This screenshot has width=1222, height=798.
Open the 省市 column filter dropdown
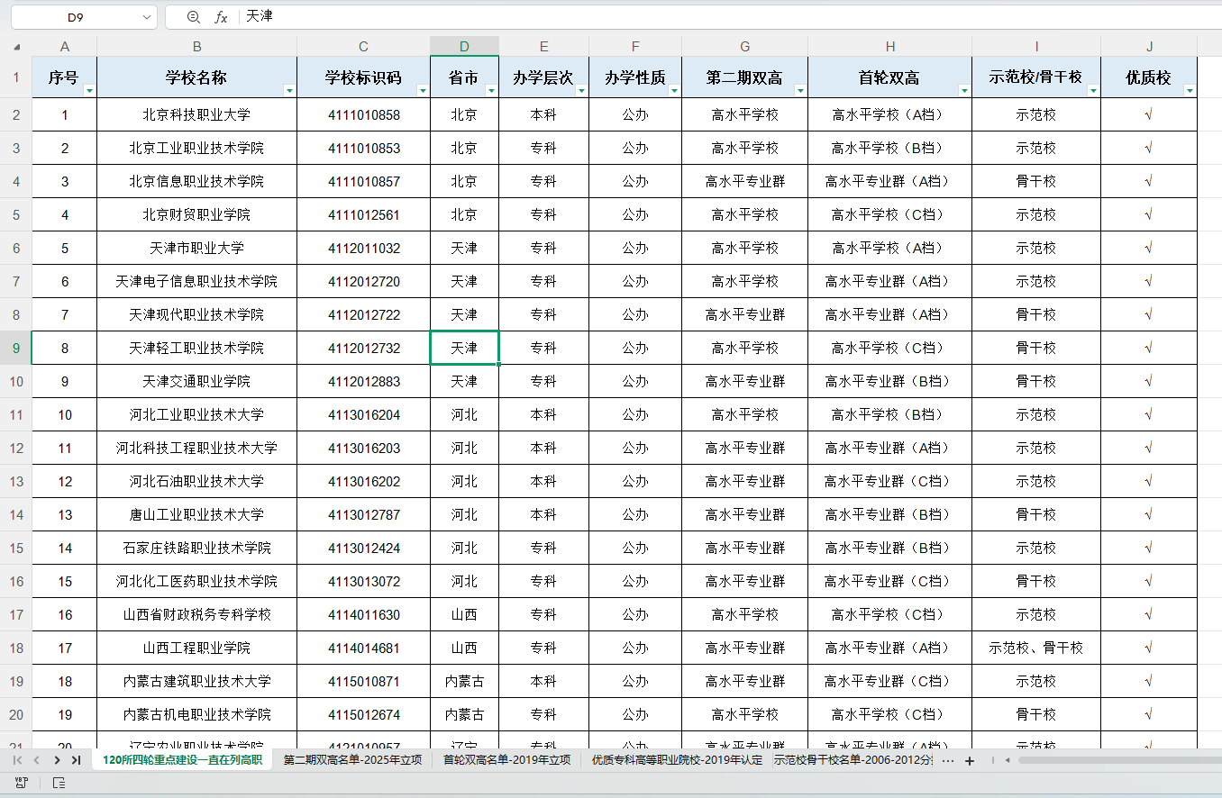click(x=491, y=90)
